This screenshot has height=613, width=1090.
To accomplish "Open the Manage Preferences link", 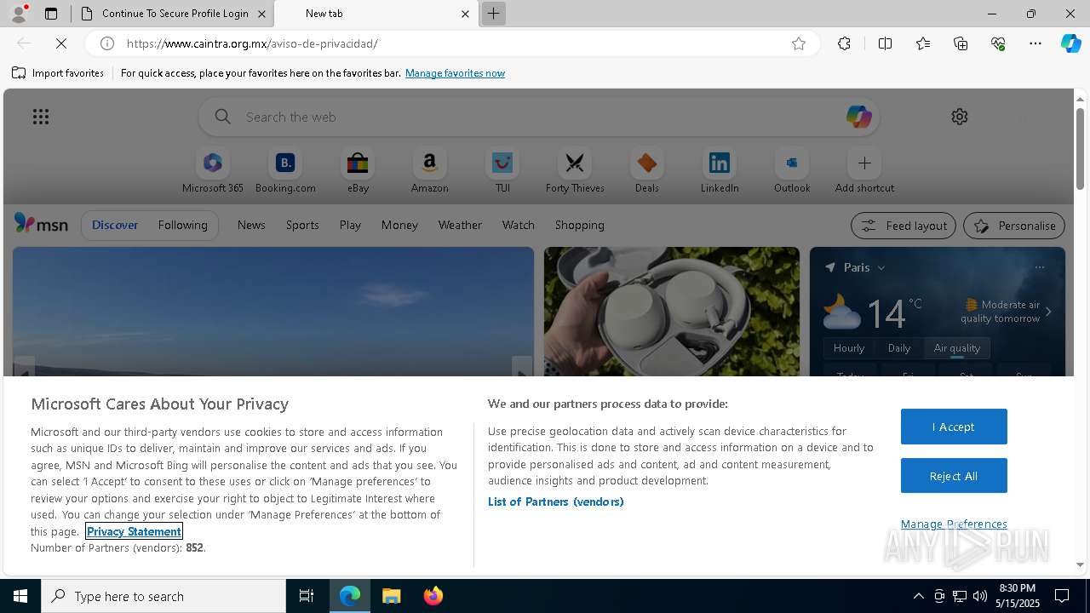I will pos(954,524).
